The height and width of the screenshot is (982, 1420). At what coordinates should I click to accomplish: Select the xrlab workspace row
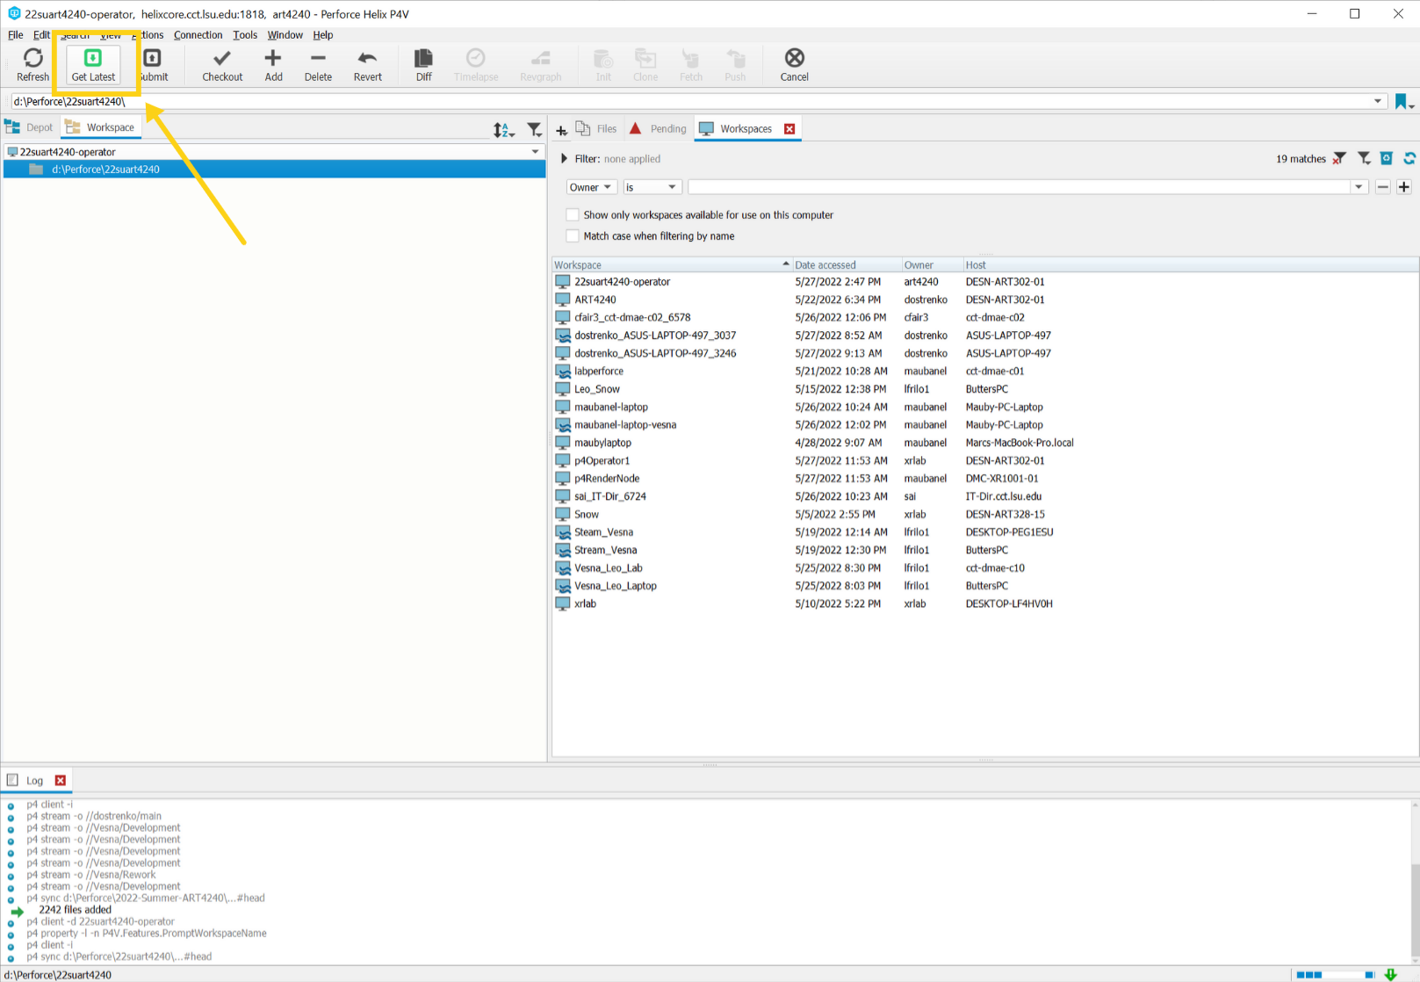984,603
